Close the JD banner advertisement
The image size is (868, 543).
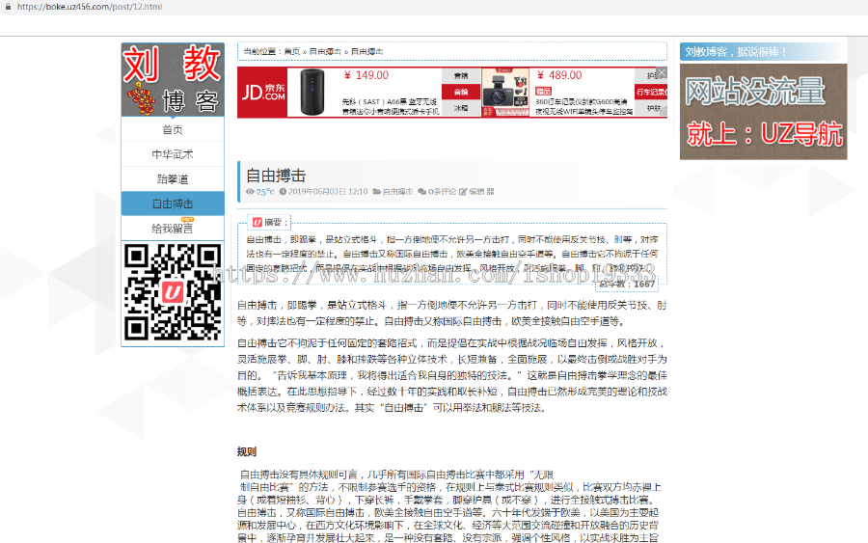click(x=662, y=72)
